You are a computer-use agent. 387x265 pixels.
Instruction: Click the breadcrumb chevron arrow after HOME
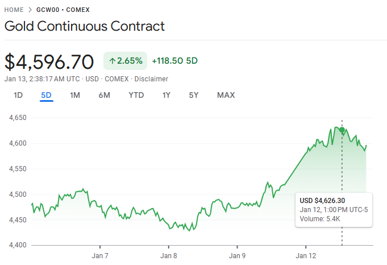point(30,10)
